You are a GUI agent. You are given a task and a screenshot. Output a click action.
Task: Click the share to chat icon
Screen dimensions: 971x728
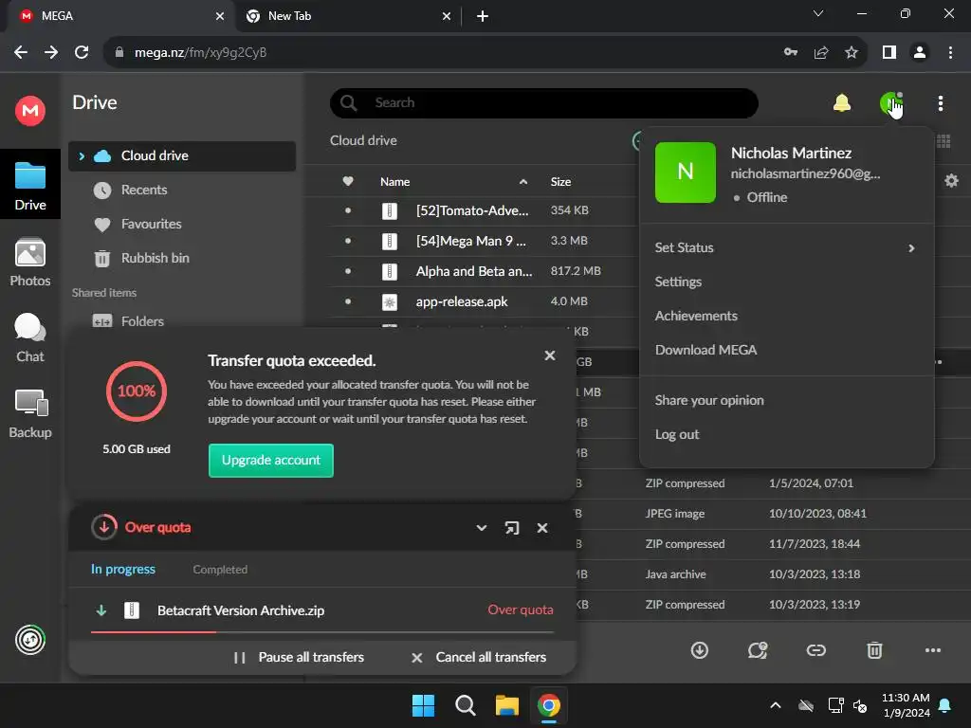click(x=758, y=650)
